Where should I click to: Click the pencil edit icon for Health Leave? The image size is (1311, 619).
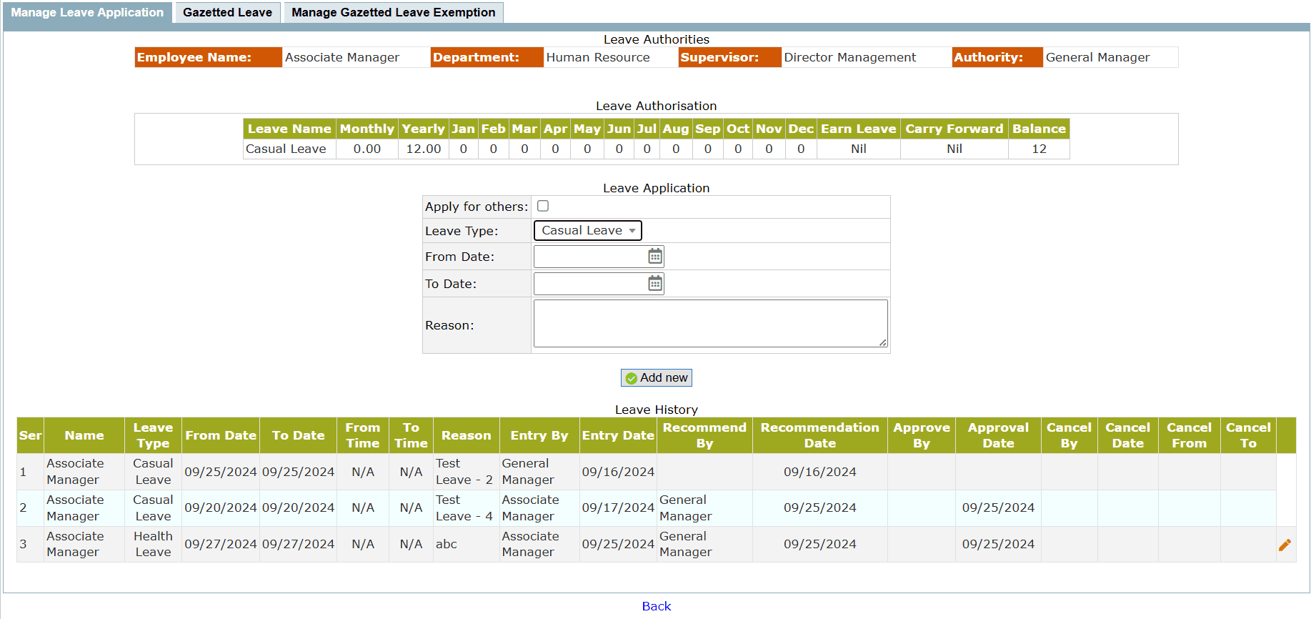coord(1285,545)
